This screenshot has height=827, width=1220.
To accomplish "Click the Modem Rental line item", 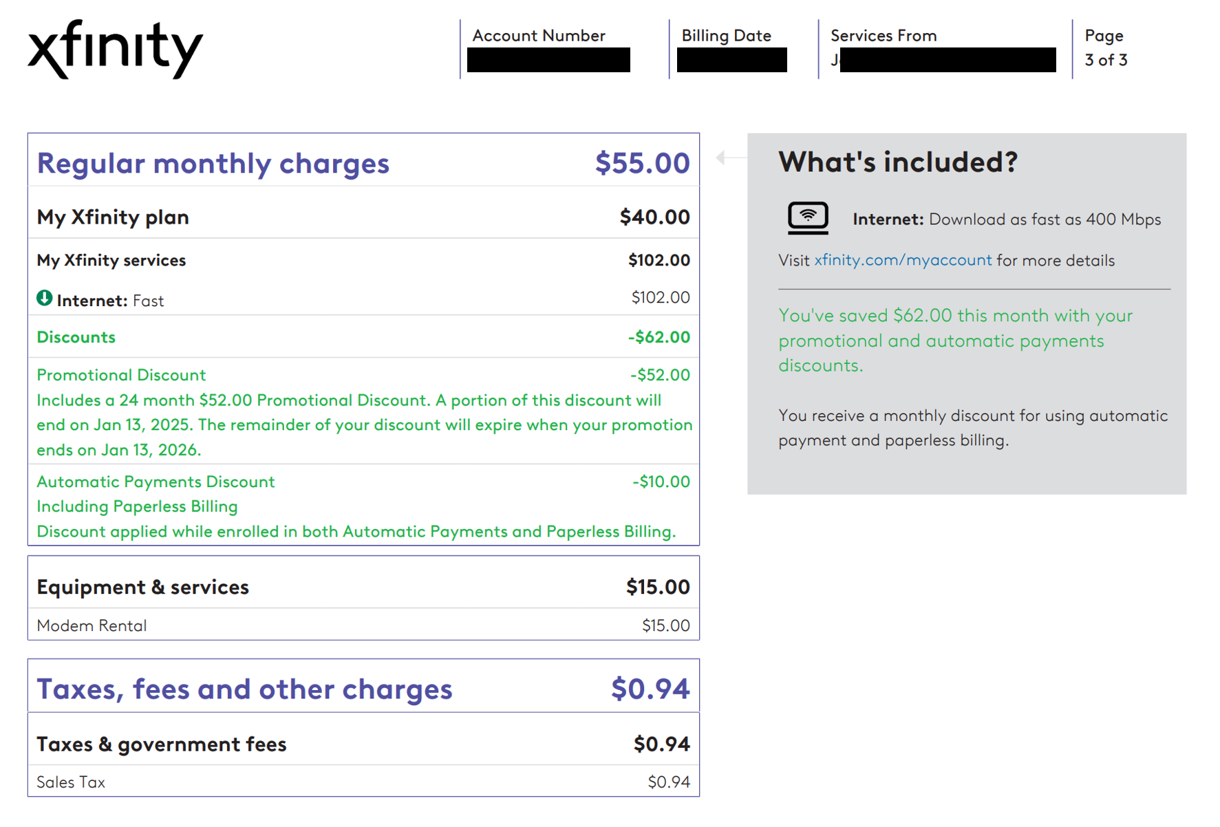I will (92, 625).
